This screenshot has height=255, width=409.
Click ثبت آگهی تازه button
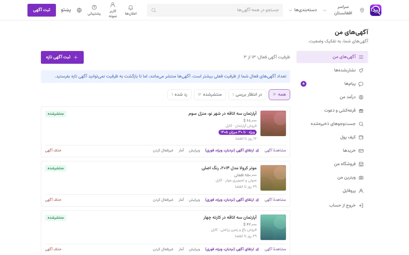pyautogui.click(x=62, y=57)
